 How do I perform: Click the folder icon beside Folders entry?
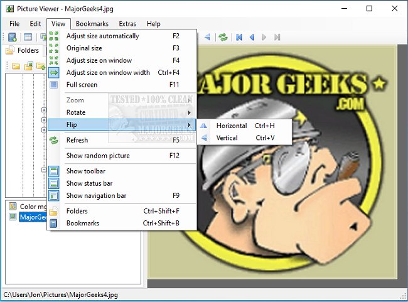tap(53, 211)
